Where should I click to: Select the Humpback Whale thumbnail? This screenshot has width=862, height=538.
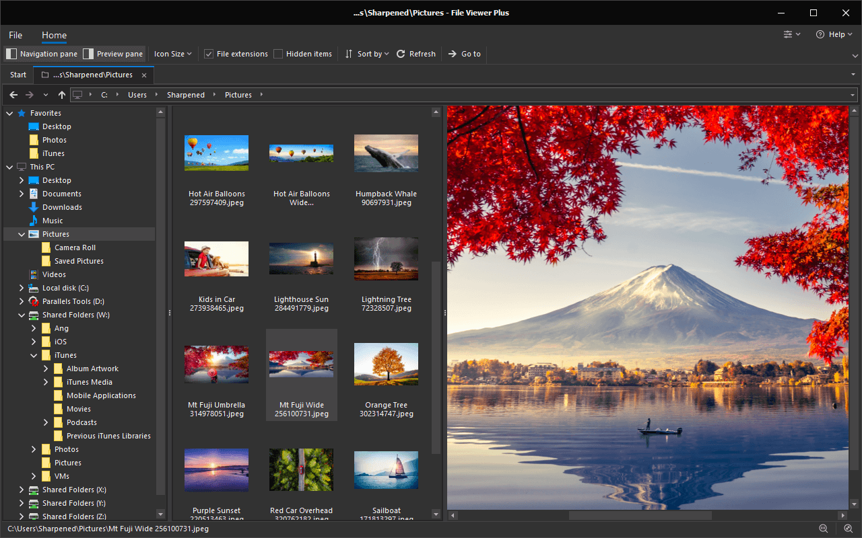[x=387, y=153]
